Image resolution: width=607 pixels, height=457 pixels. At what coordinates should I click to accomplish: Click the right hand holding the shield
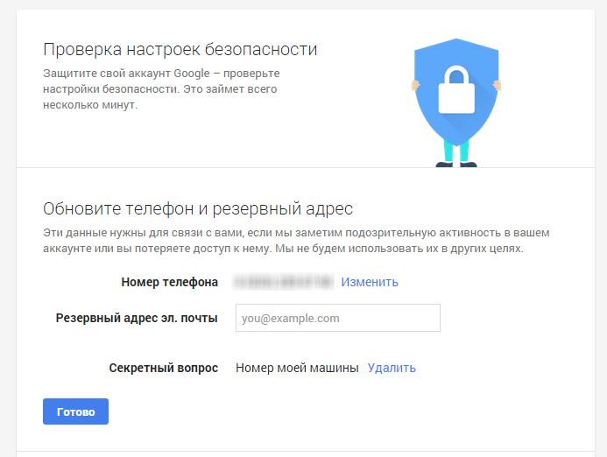tap(497, 85)
